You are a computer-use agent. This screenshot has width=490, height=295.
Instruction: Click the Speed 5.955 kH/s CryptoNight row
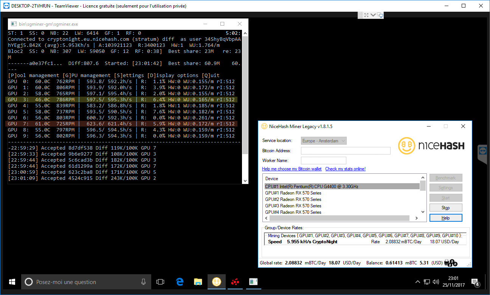[365, 242]
